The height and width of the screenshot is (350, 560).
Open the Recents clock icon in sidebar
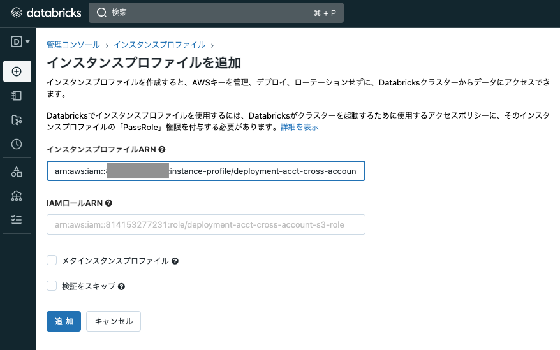click(17, 144)
